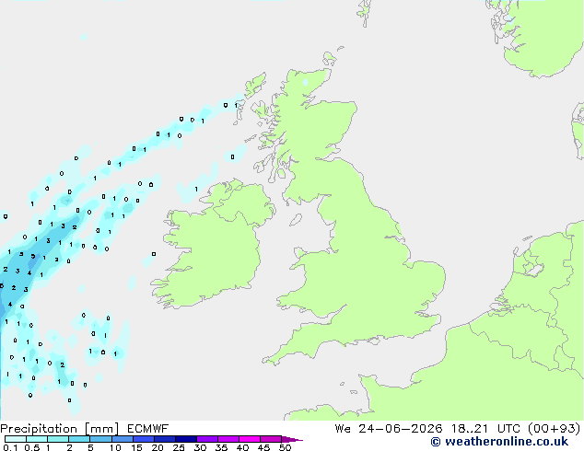Click the legend scale label '25'
584x451 pixels.
point(179,447)
